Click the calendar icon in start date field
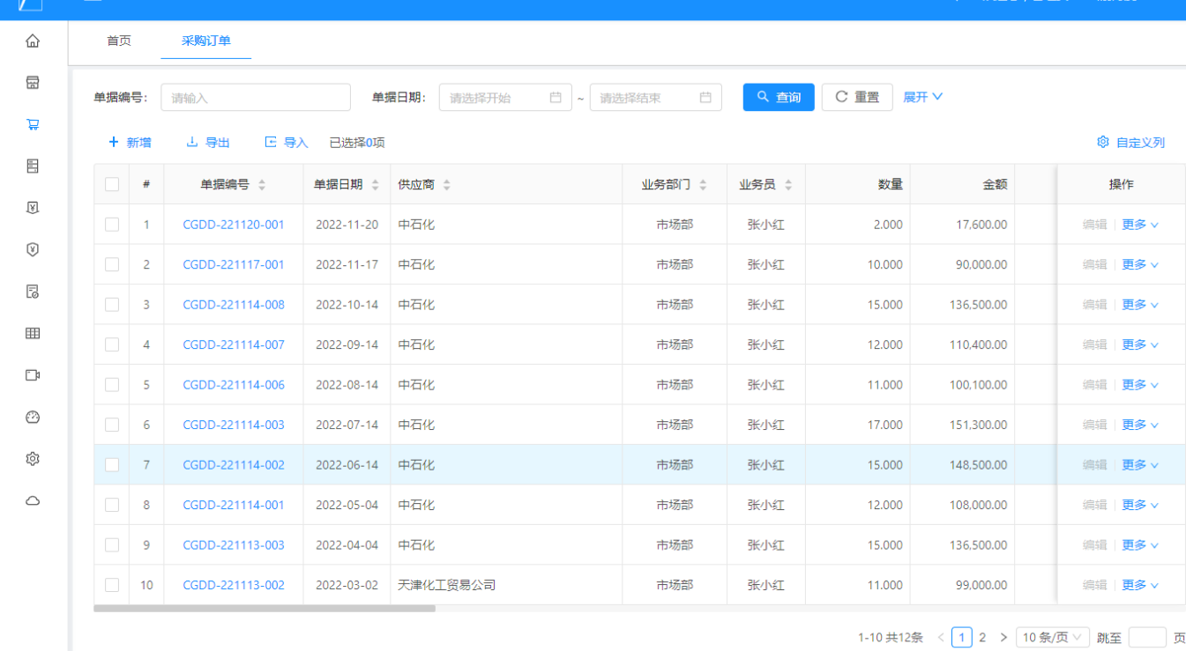This screenshot has width=1186, height=651. 556,98
